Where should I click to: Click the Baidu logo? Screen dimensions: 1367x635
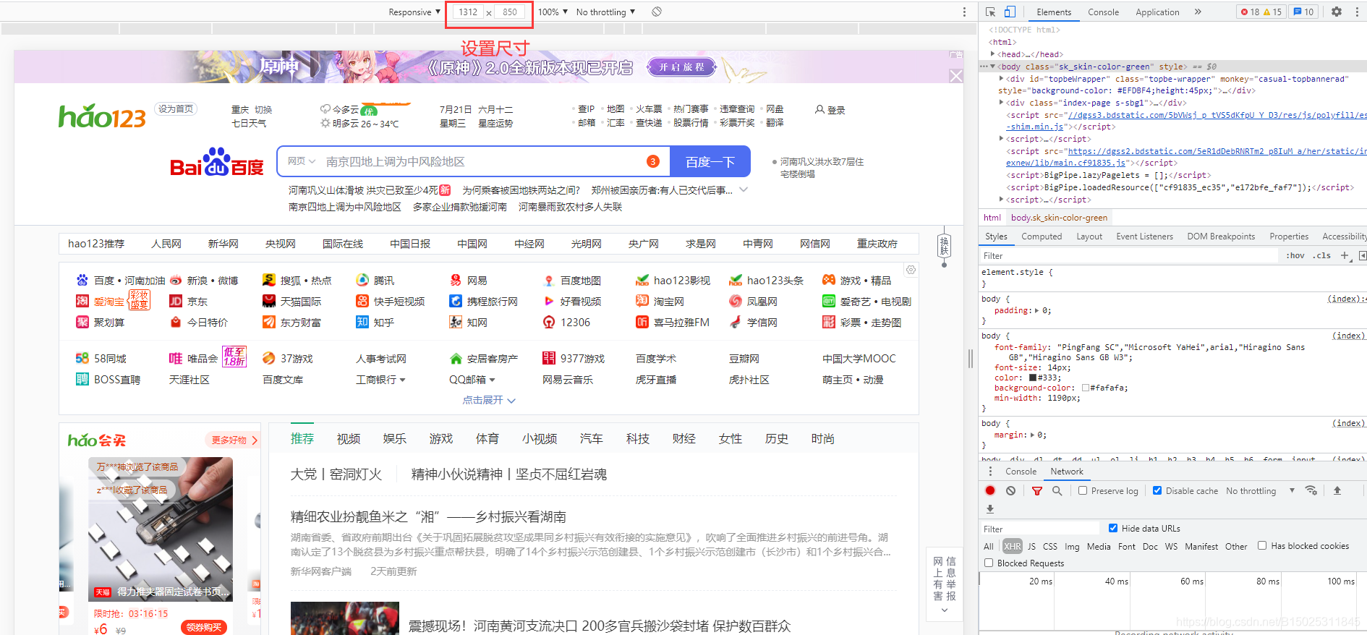[216, 163]
